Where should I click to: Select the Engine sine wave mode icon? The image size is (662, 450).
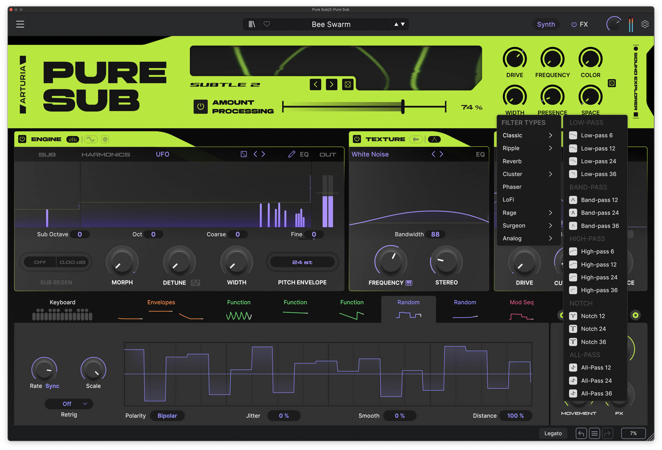click(91, 139)
